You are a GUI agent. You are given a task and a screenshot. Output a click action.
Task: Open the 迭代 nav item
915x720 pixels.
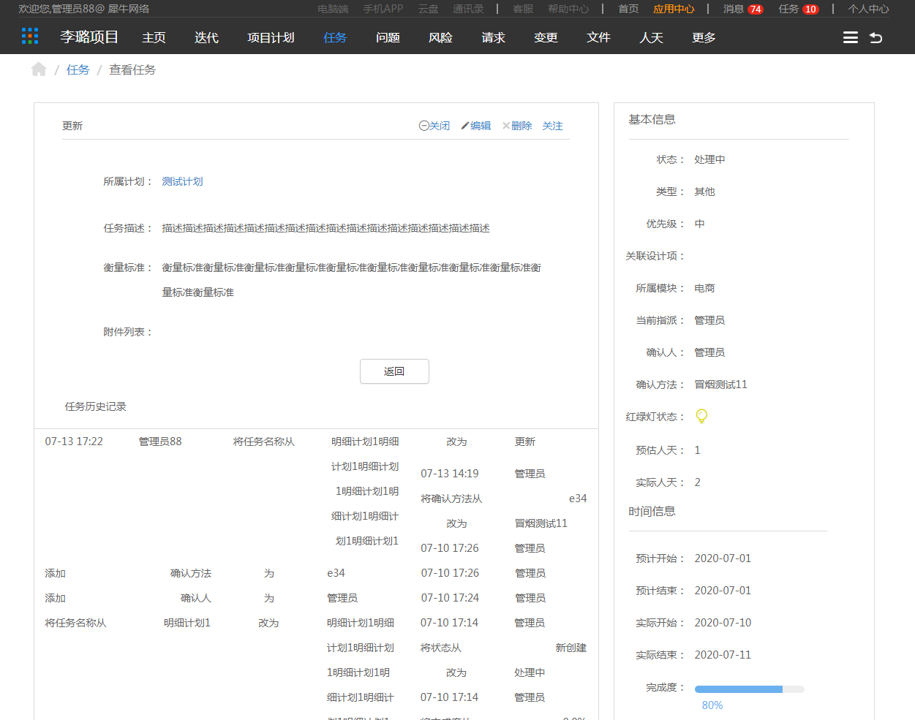pos(206,37)
